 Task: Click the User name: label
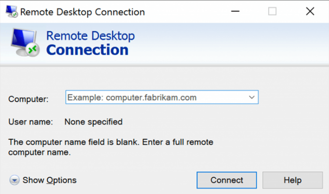coord(30,122)
